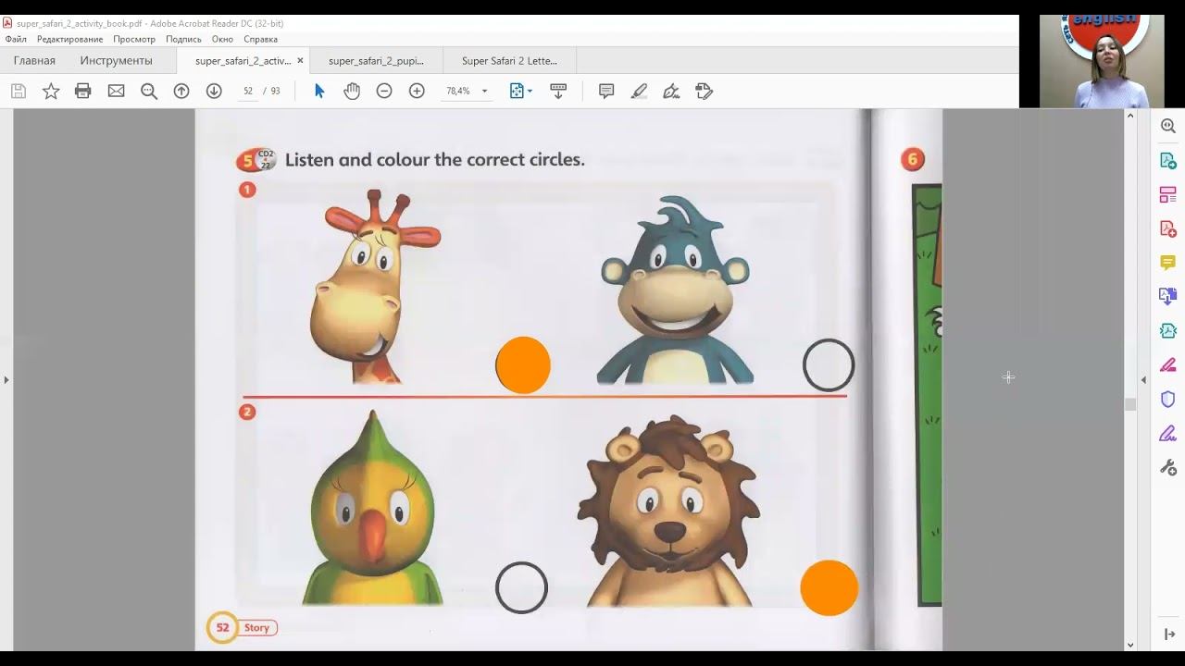
Task: Open the search tools icon in right pane
Action: click(x=1168, y=127)
